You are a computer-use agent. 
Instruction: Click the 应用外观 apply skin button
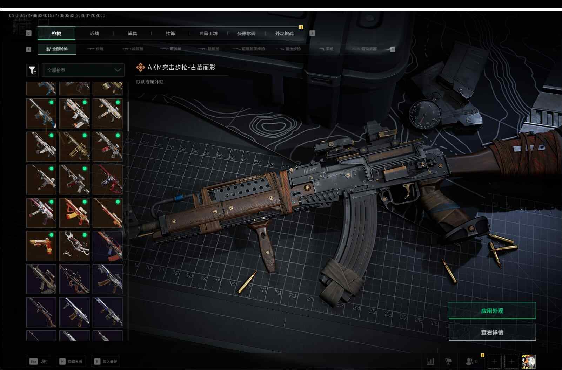(492, 311)
